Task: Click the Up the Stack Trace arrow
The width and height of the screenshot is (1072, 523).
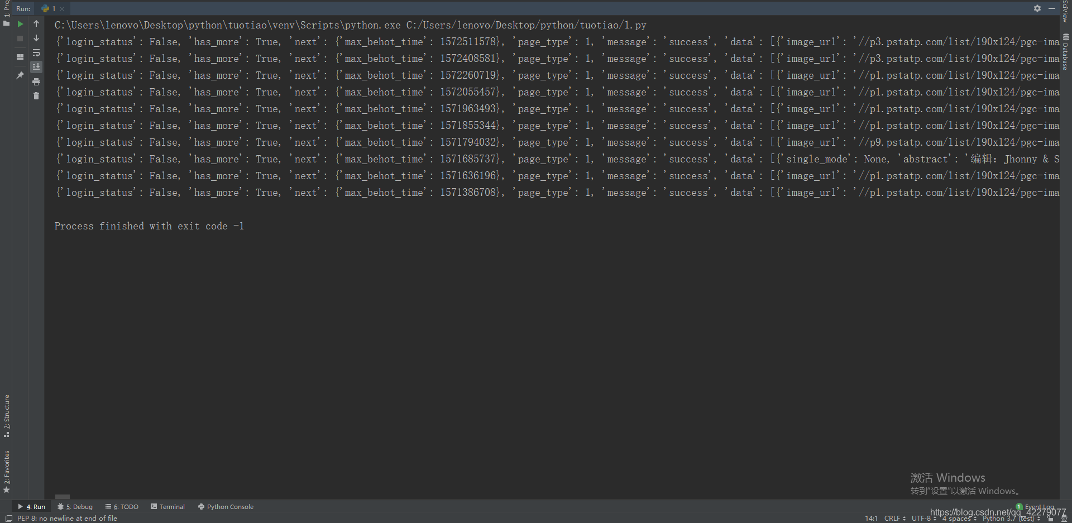Action: coord(36,23)
